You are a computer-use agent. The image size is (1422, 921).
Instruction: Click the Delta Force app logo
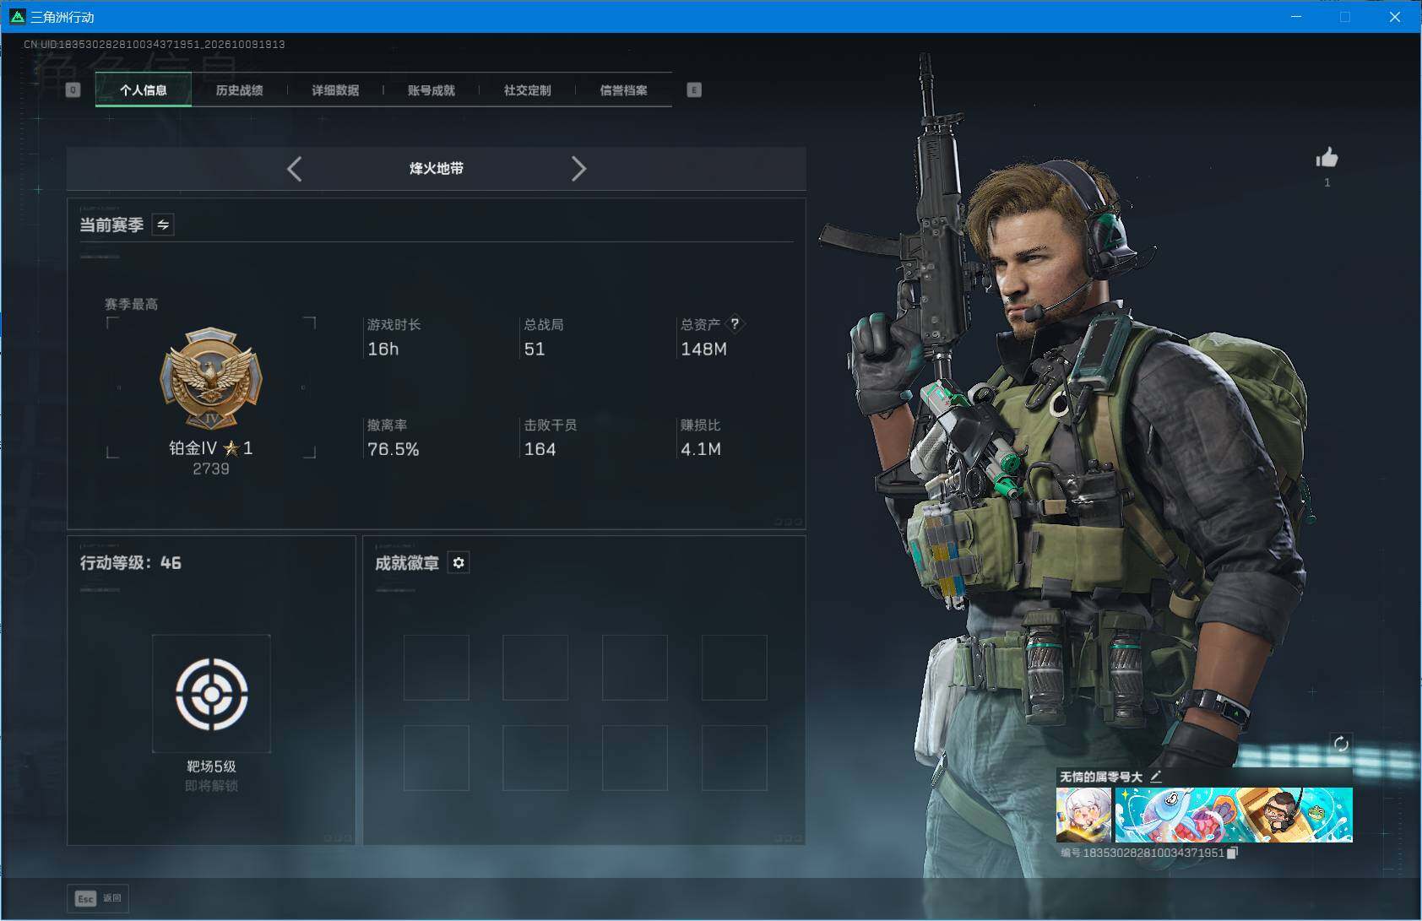coord(17,16)
